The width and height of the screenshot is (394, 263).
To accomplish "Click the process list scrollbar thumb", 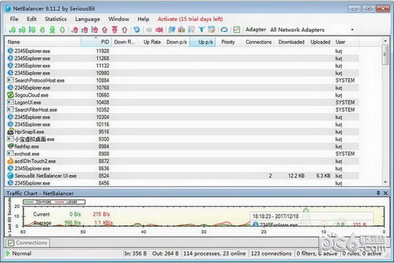I will 385,54.
